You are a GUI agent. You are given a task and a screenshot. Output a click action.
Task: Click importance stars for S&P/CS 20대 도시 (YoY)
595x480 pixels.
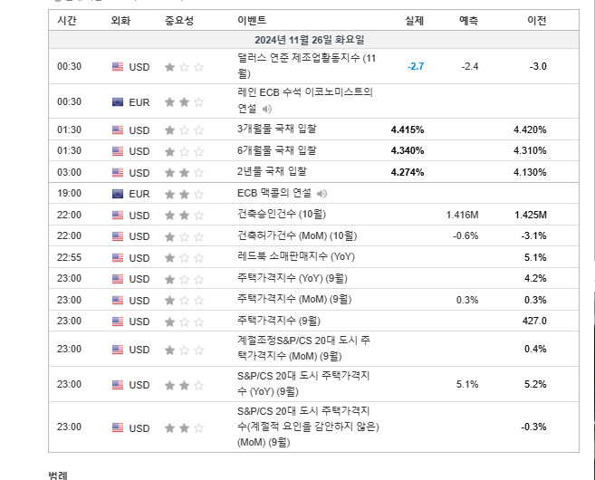[184, 385]
